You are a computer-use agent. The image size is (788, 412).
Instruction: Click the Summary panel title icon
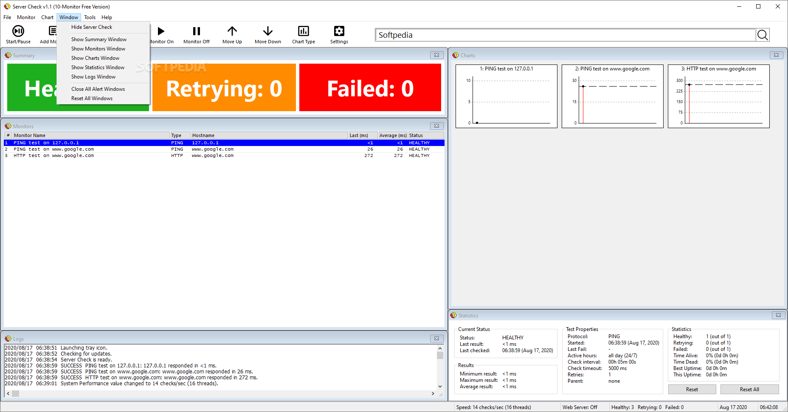point(8,55)
